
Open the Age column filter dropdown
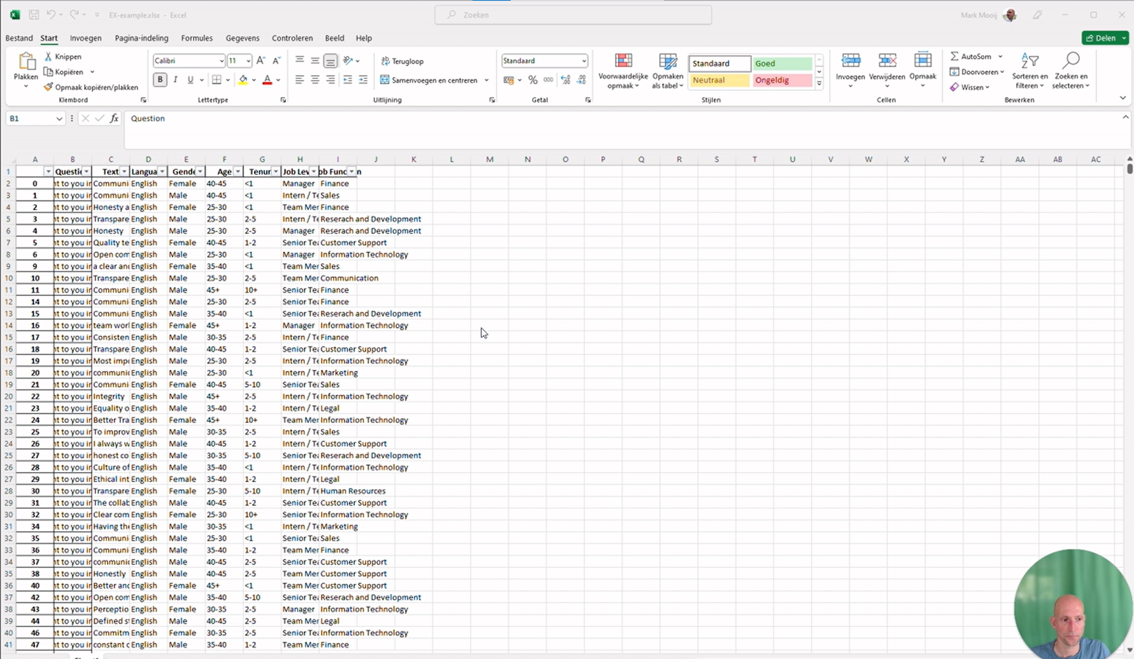click(237, 172)
